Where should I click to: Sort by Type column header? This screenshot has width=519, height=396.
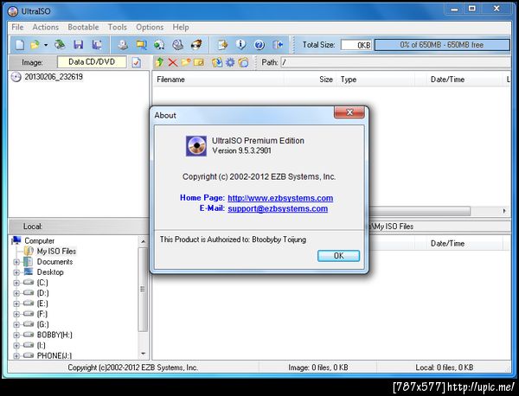(x=375, y=80)
